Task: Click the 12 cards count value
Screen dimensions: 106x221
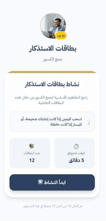Action: (32, 160)
